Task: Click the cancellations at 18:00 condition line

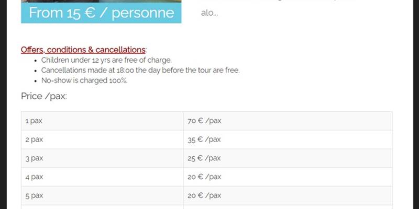Action: coord(140,71)
